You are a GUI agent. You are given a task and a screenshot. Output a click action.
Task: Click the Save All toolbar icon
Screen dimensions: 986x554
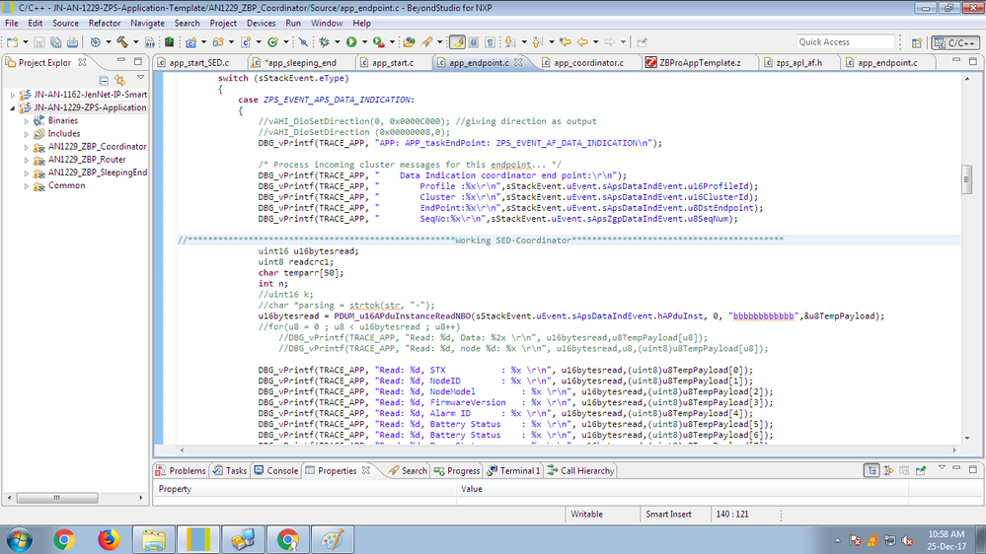click(x=56, y=42)
